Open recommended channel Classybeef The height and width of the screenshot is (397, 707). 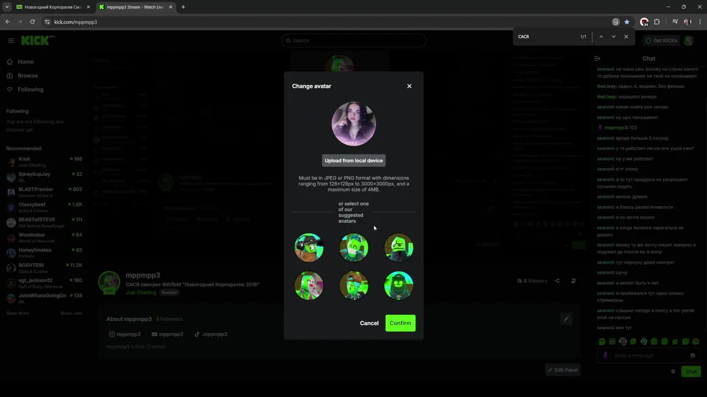[44, 207]
